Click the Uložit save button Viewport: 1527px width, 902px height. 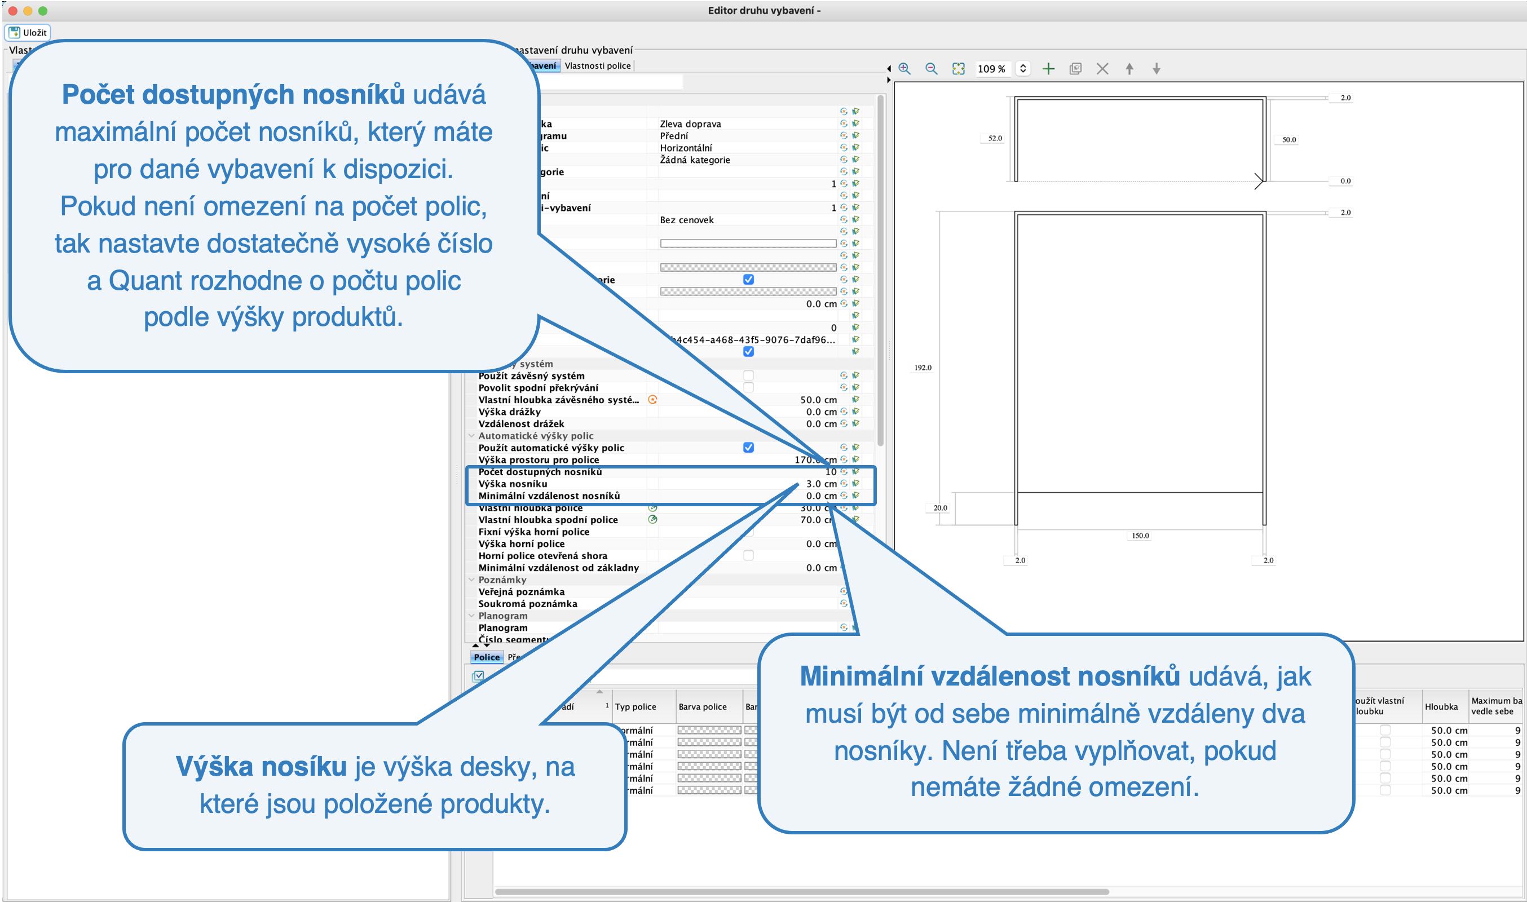pos(28,32)
